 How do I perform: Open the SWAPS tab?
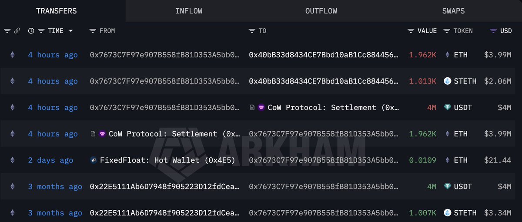click(453, 11)
